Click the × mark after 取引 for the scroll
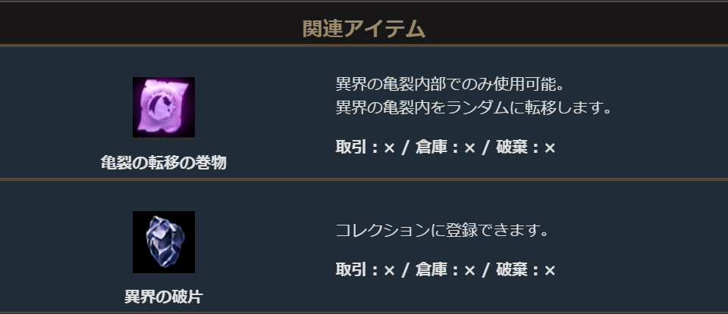 click(390, 148)
